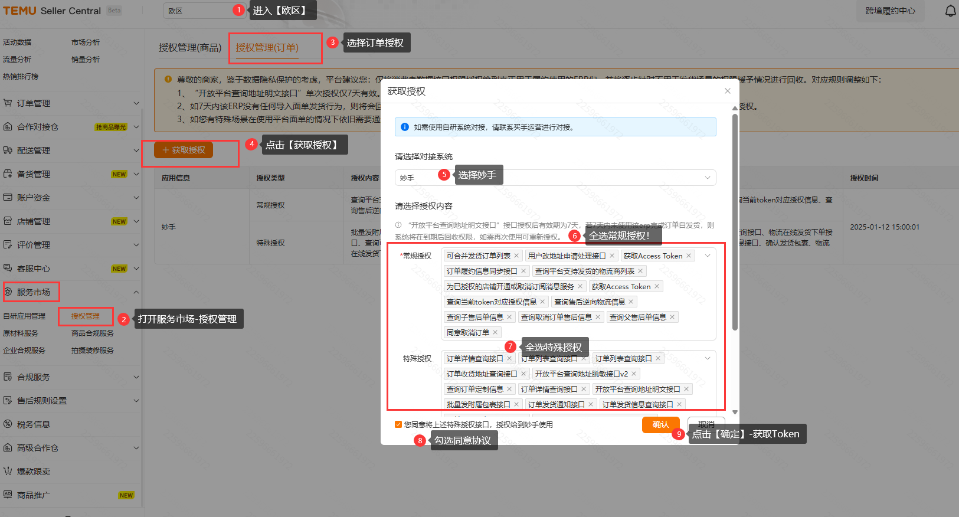This screenshot has width=959, height=517.
Task: Click the 商品推广 icon in sidebar
Action: [8, 495]
